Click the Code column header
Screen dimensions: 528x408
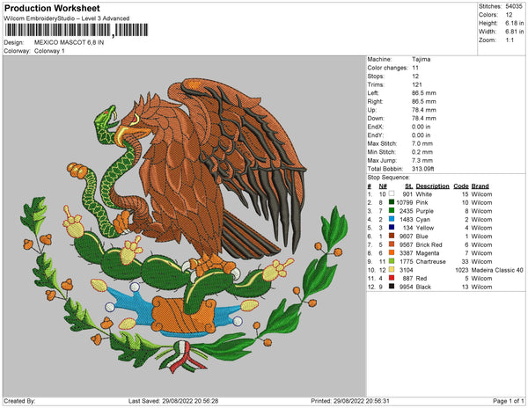coord(461,186)
